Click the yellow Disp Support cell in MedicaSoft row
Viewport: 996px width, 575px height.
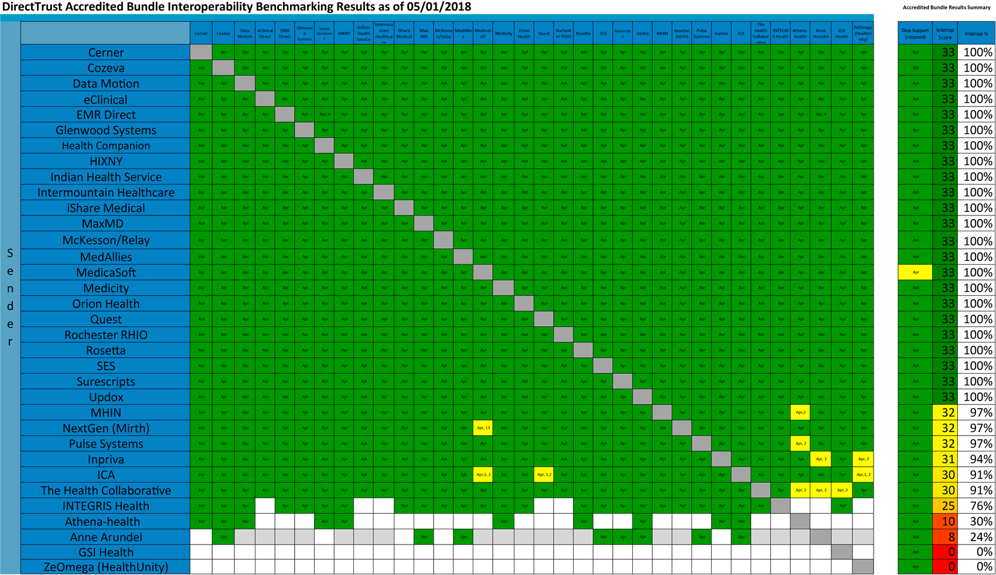click(915, 272)
